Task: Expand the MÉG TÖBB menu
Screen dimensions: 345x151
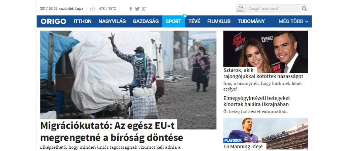Action: (x=293, y=21)
